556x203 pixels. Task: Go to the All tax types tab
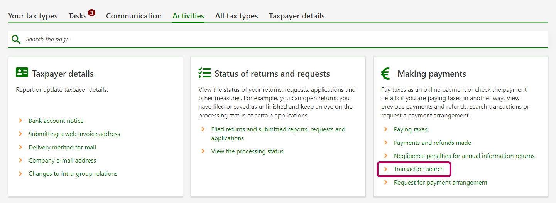[x=237, y=16]
